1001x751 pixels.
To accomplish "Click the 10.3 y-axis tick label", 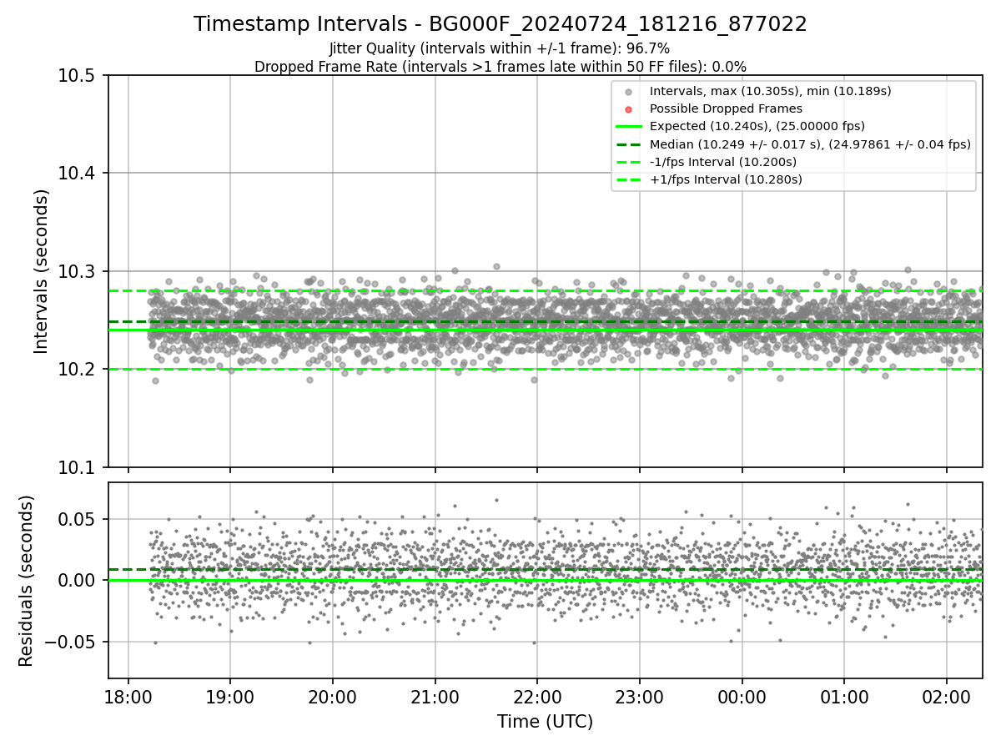I will pyautogui.click(x=78, y=272).
